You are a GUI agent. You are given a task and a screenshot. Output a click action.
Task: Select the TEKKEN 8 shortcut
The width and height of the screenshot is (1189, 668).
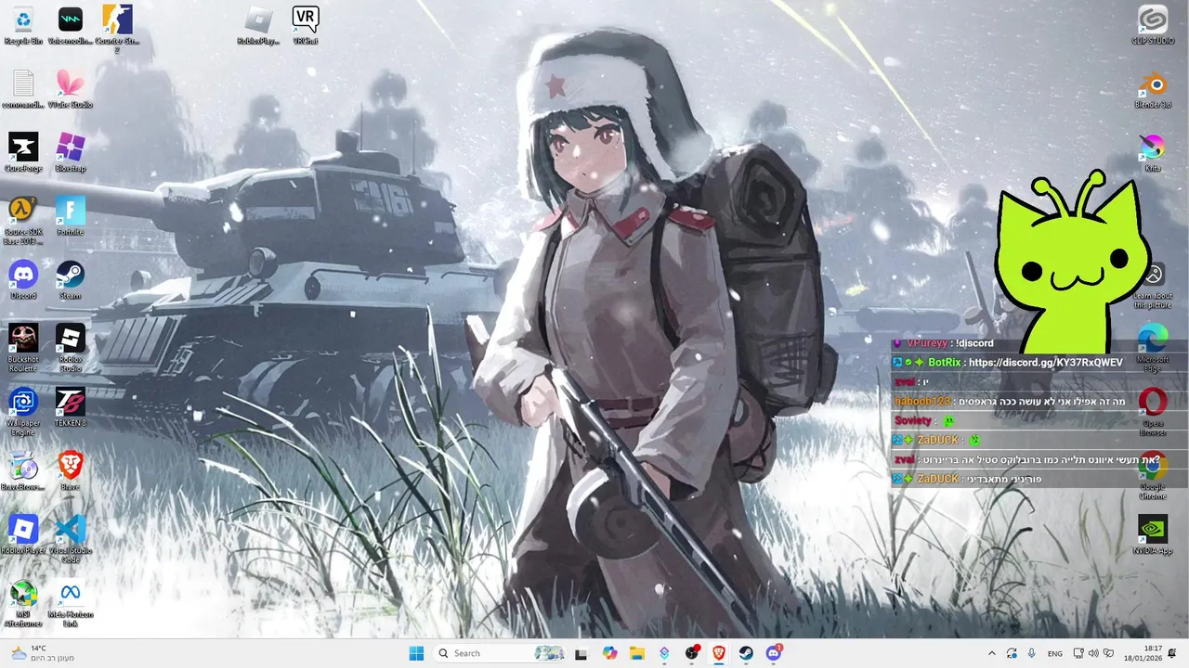coord(70,408)
